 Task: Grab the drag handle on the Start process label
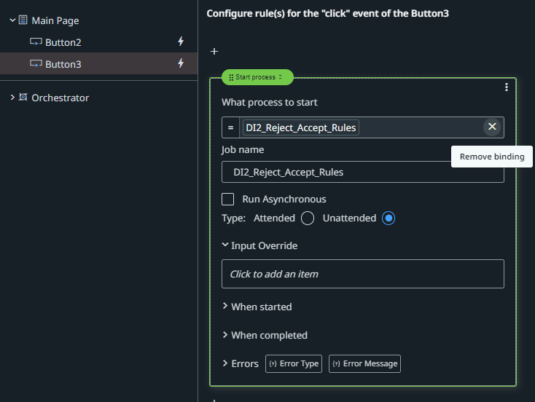(231, 77)
